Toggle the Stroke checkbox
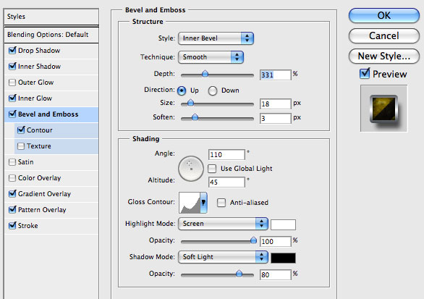The width and height of the screenshot is (424, 299). point(12,226)
